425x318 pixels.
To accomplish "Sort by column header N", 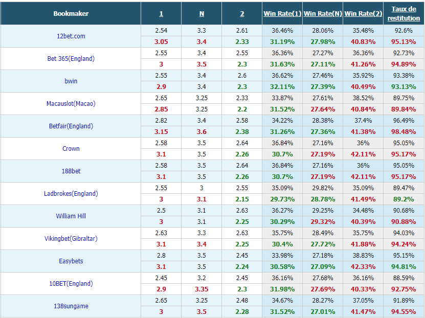I will pos(202,13).
